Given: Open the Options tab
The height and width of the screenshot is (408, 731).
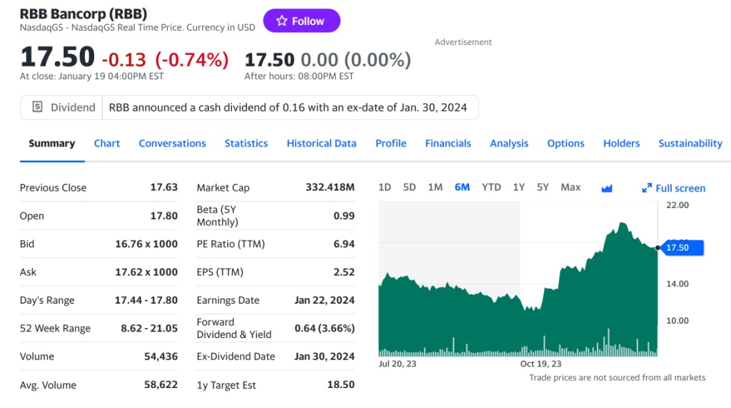Looking at the screenshot, I should [565, 144].
